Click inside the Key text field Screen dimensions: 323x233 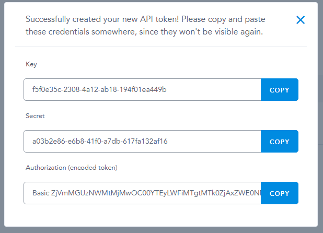[142, 90]
